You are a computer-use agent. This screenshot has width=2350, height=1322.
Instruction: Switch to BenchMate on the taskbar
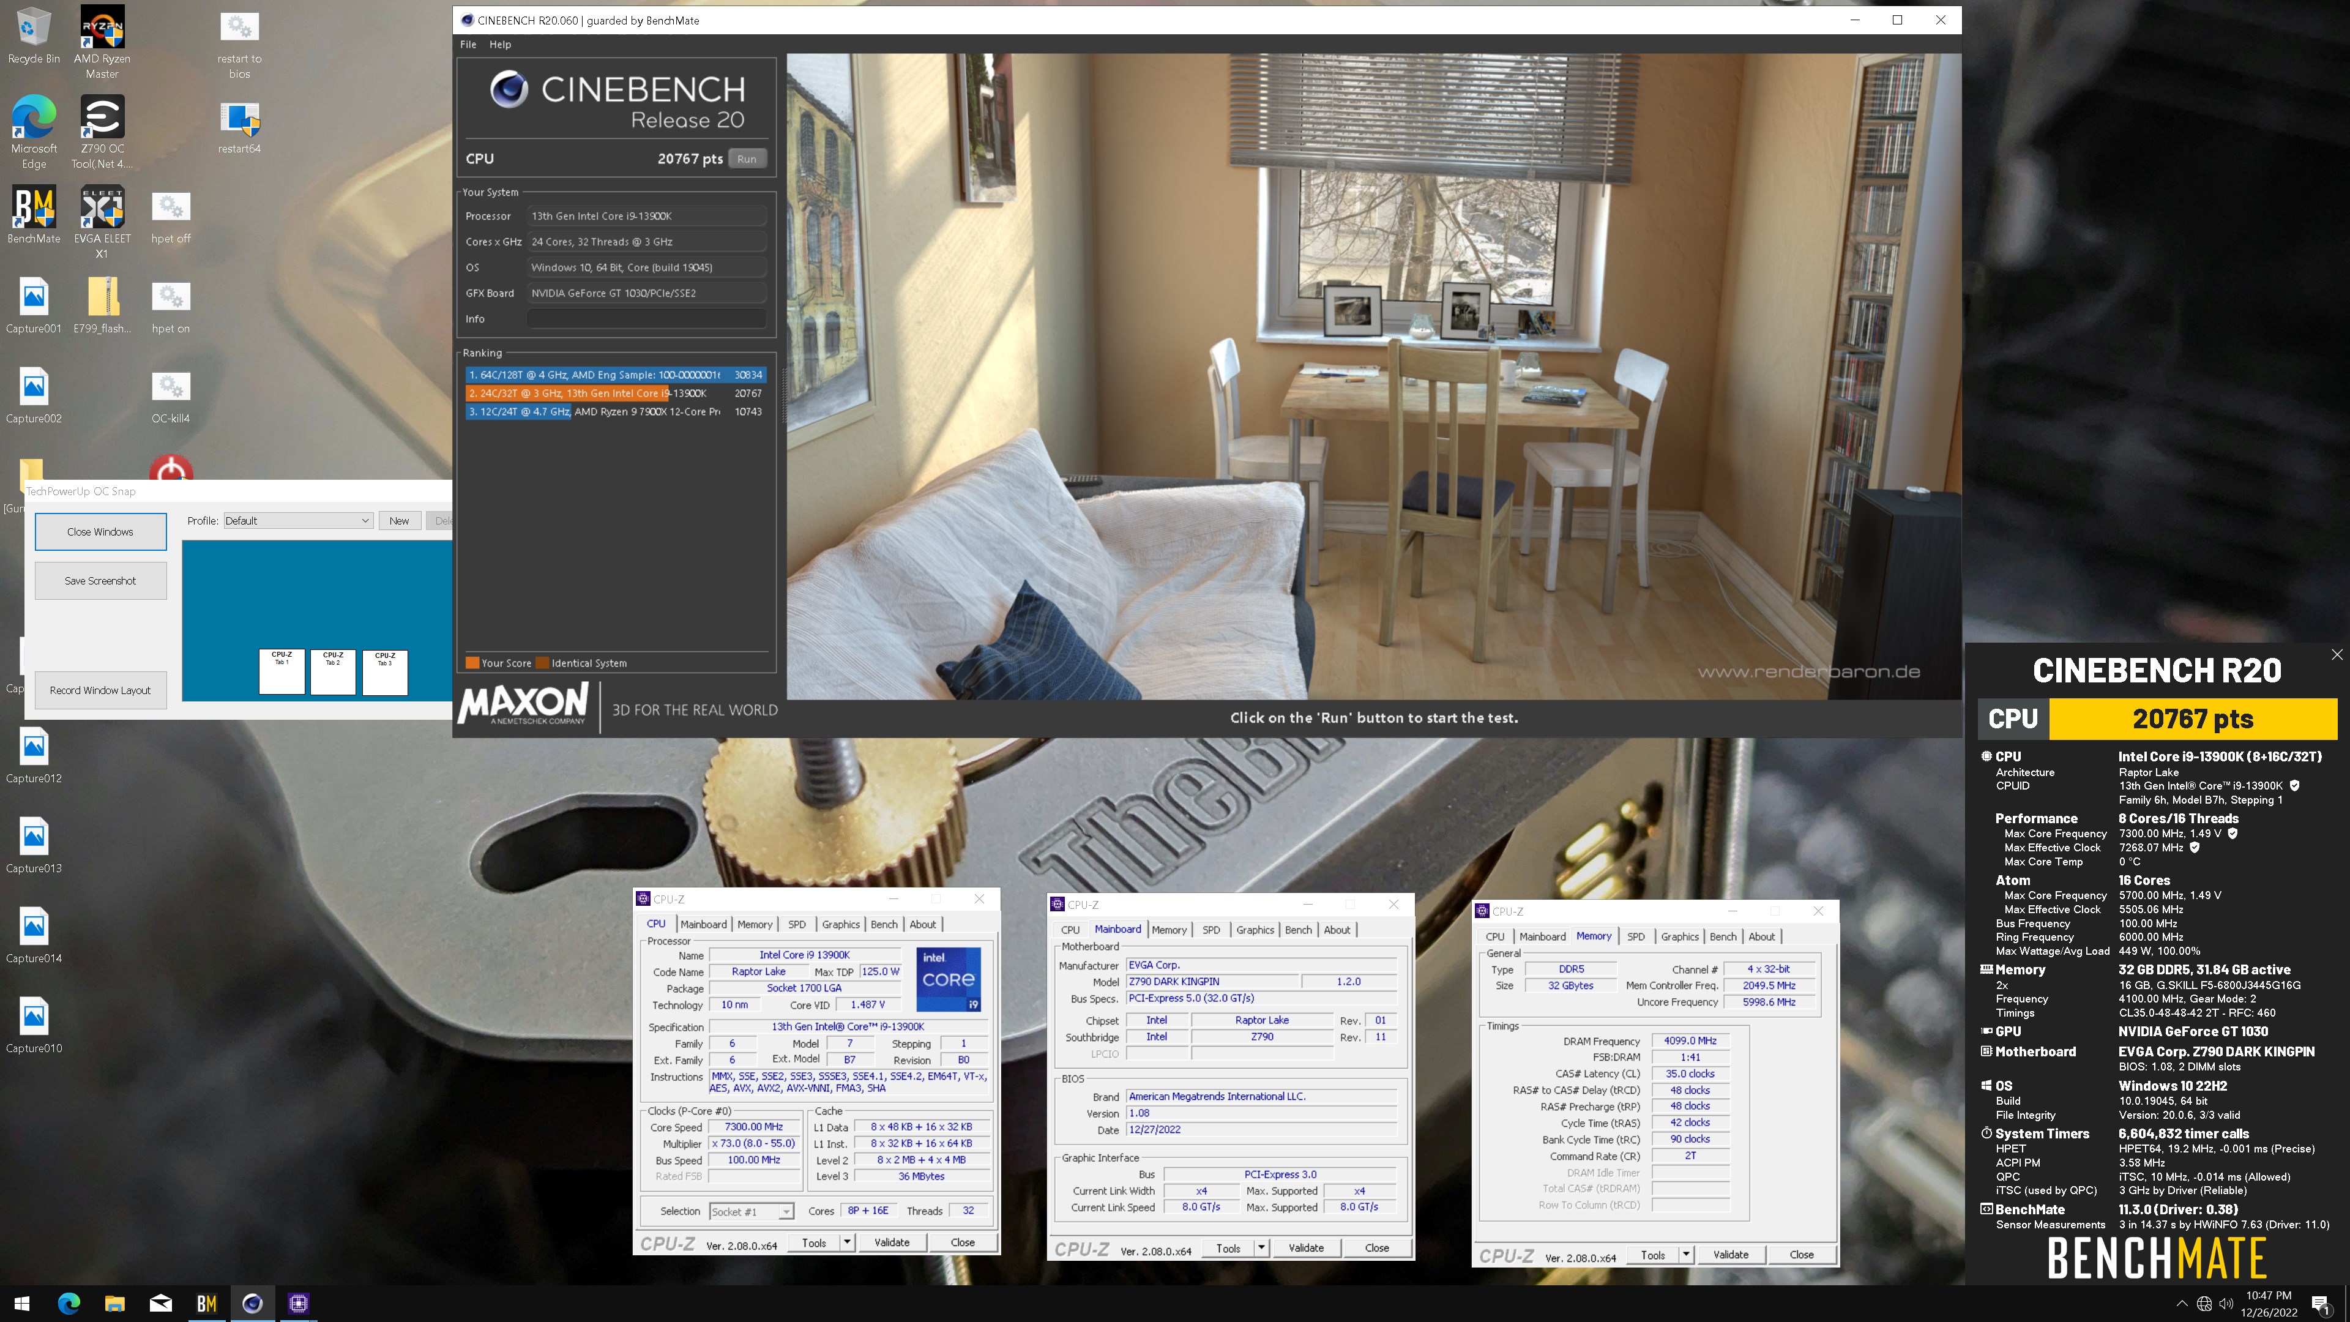(206, 1304)
